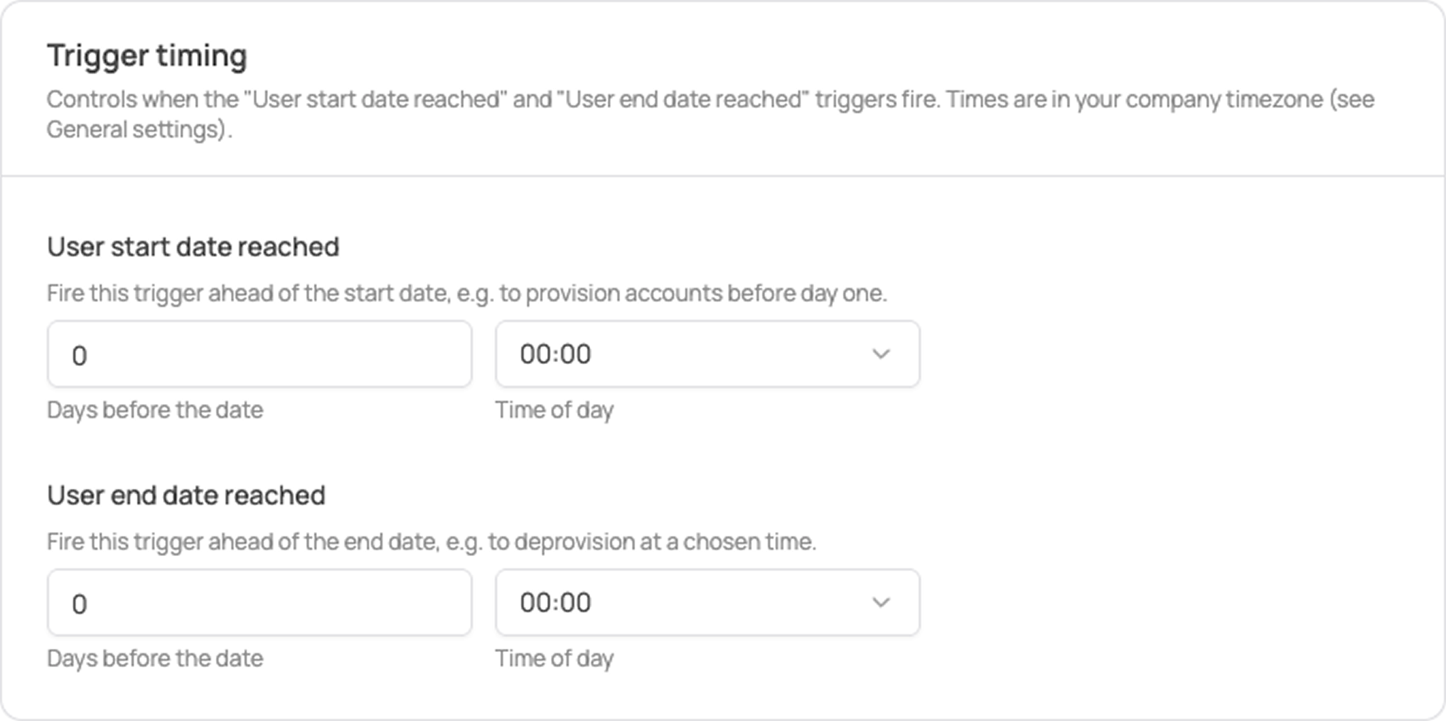This screenshot has width=1446, height=721.
Task: Click Days before the date label under start date
Action: pyautogui.click(x=155, y=410)
